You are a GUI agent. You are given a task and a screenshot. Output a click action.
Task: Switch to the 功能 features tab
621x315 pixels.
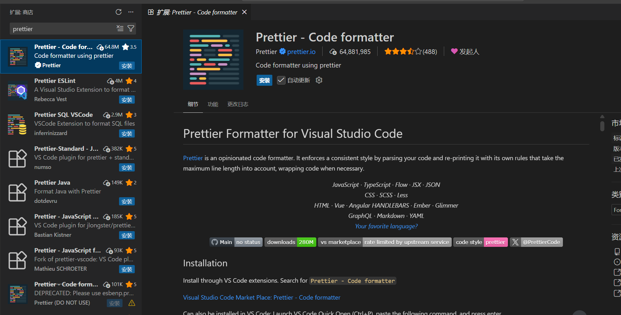[x=213, y=104]
